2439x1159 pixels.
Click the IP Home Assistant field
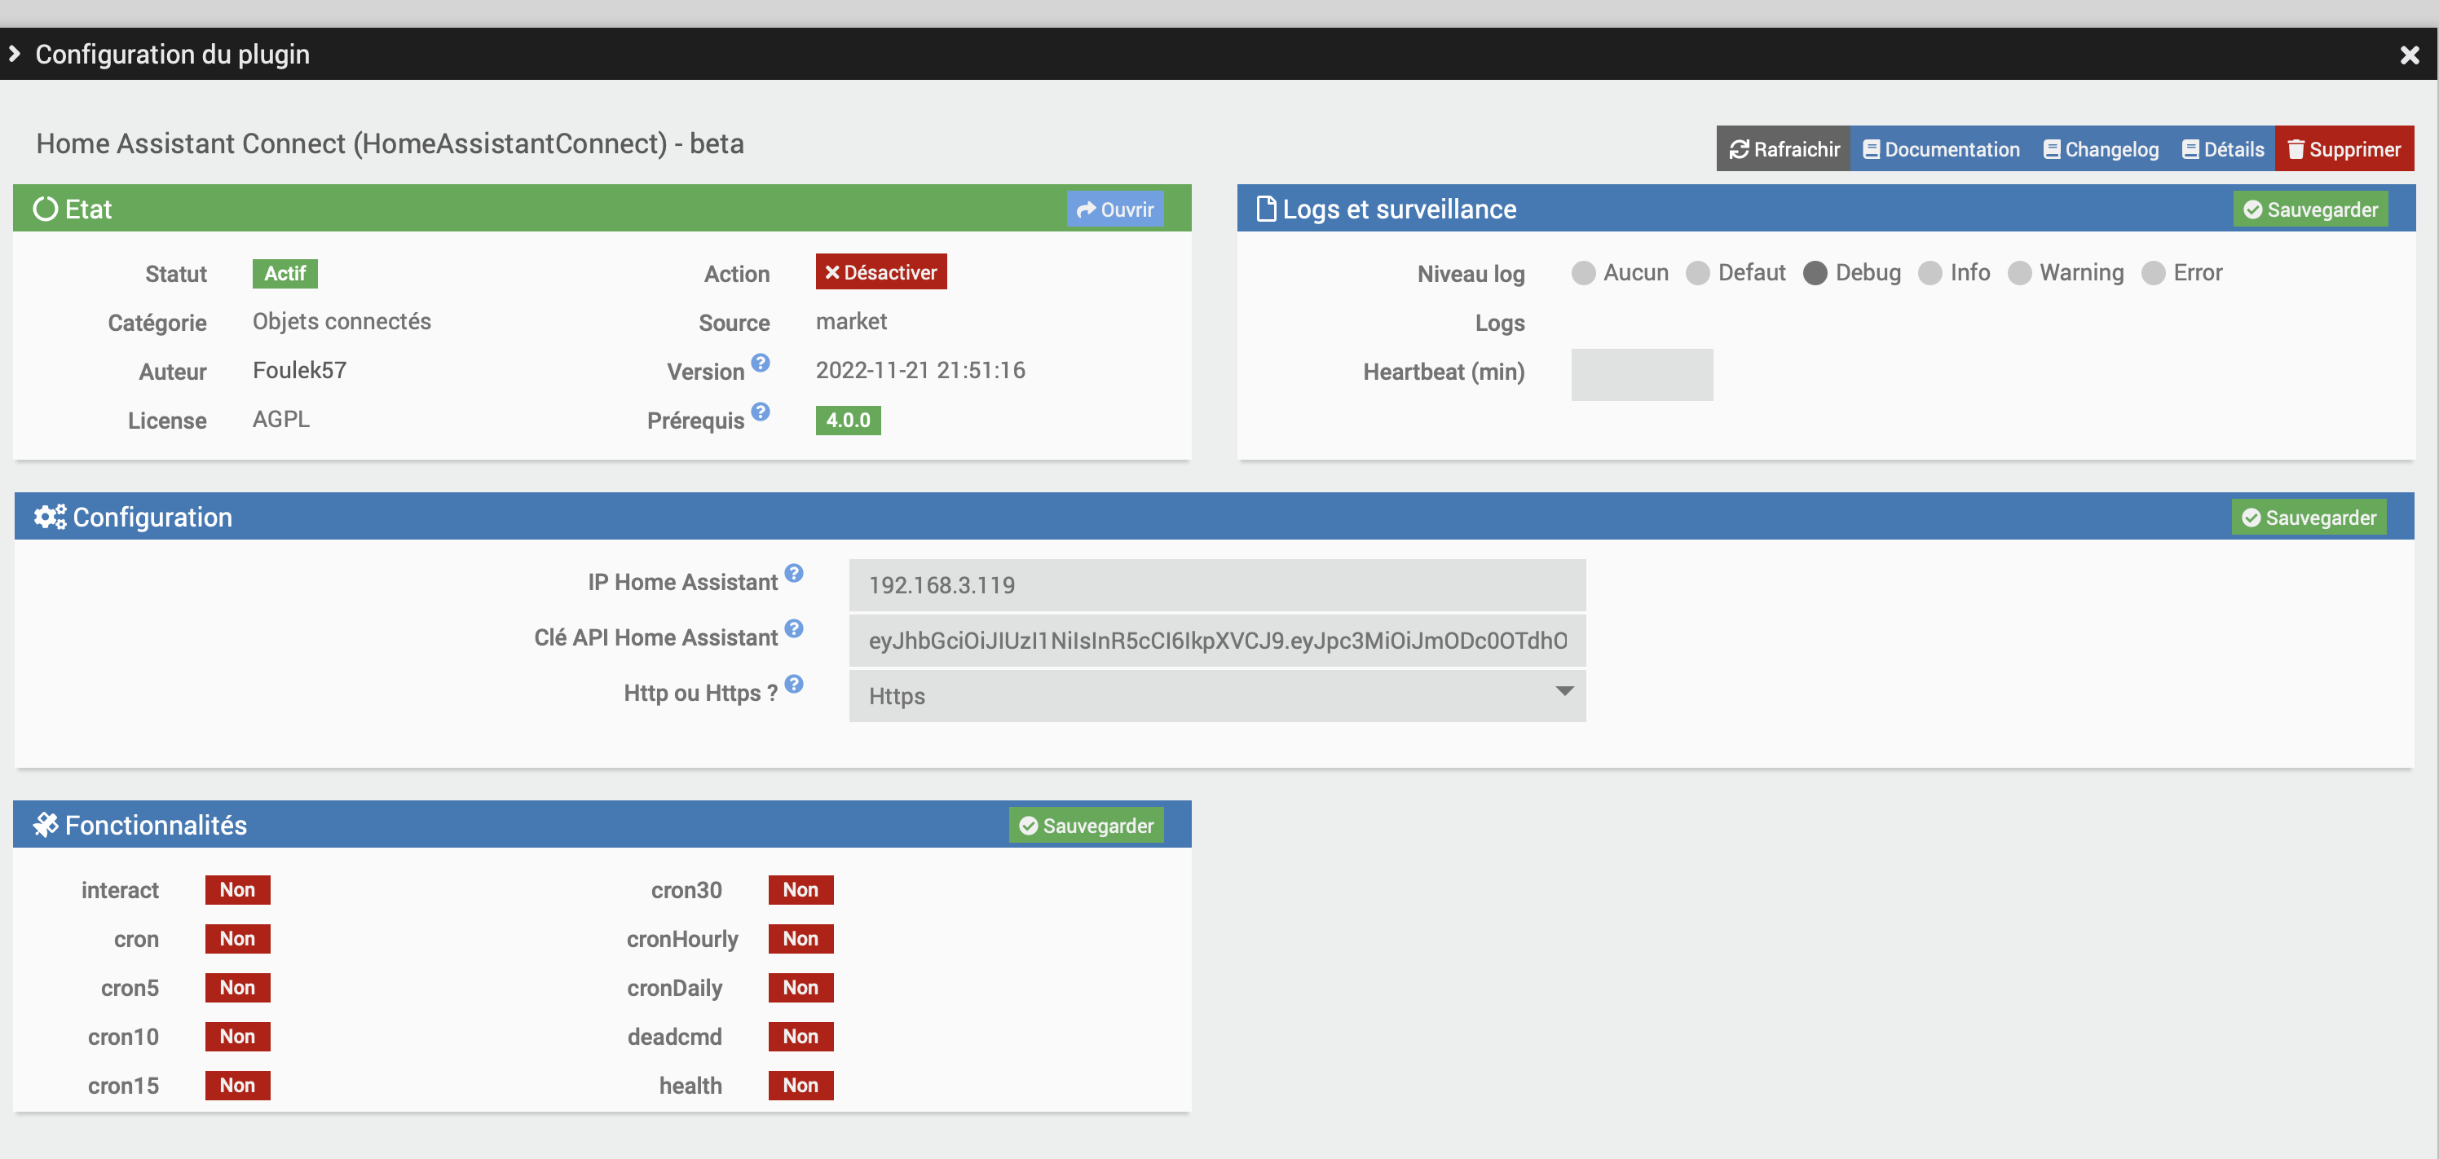tap(1217, 585)
